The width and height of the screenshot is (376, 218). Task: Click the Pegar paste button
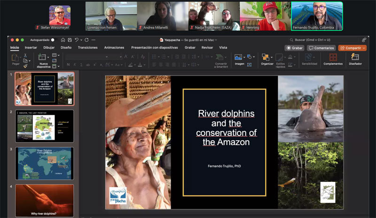coord(16,60)
